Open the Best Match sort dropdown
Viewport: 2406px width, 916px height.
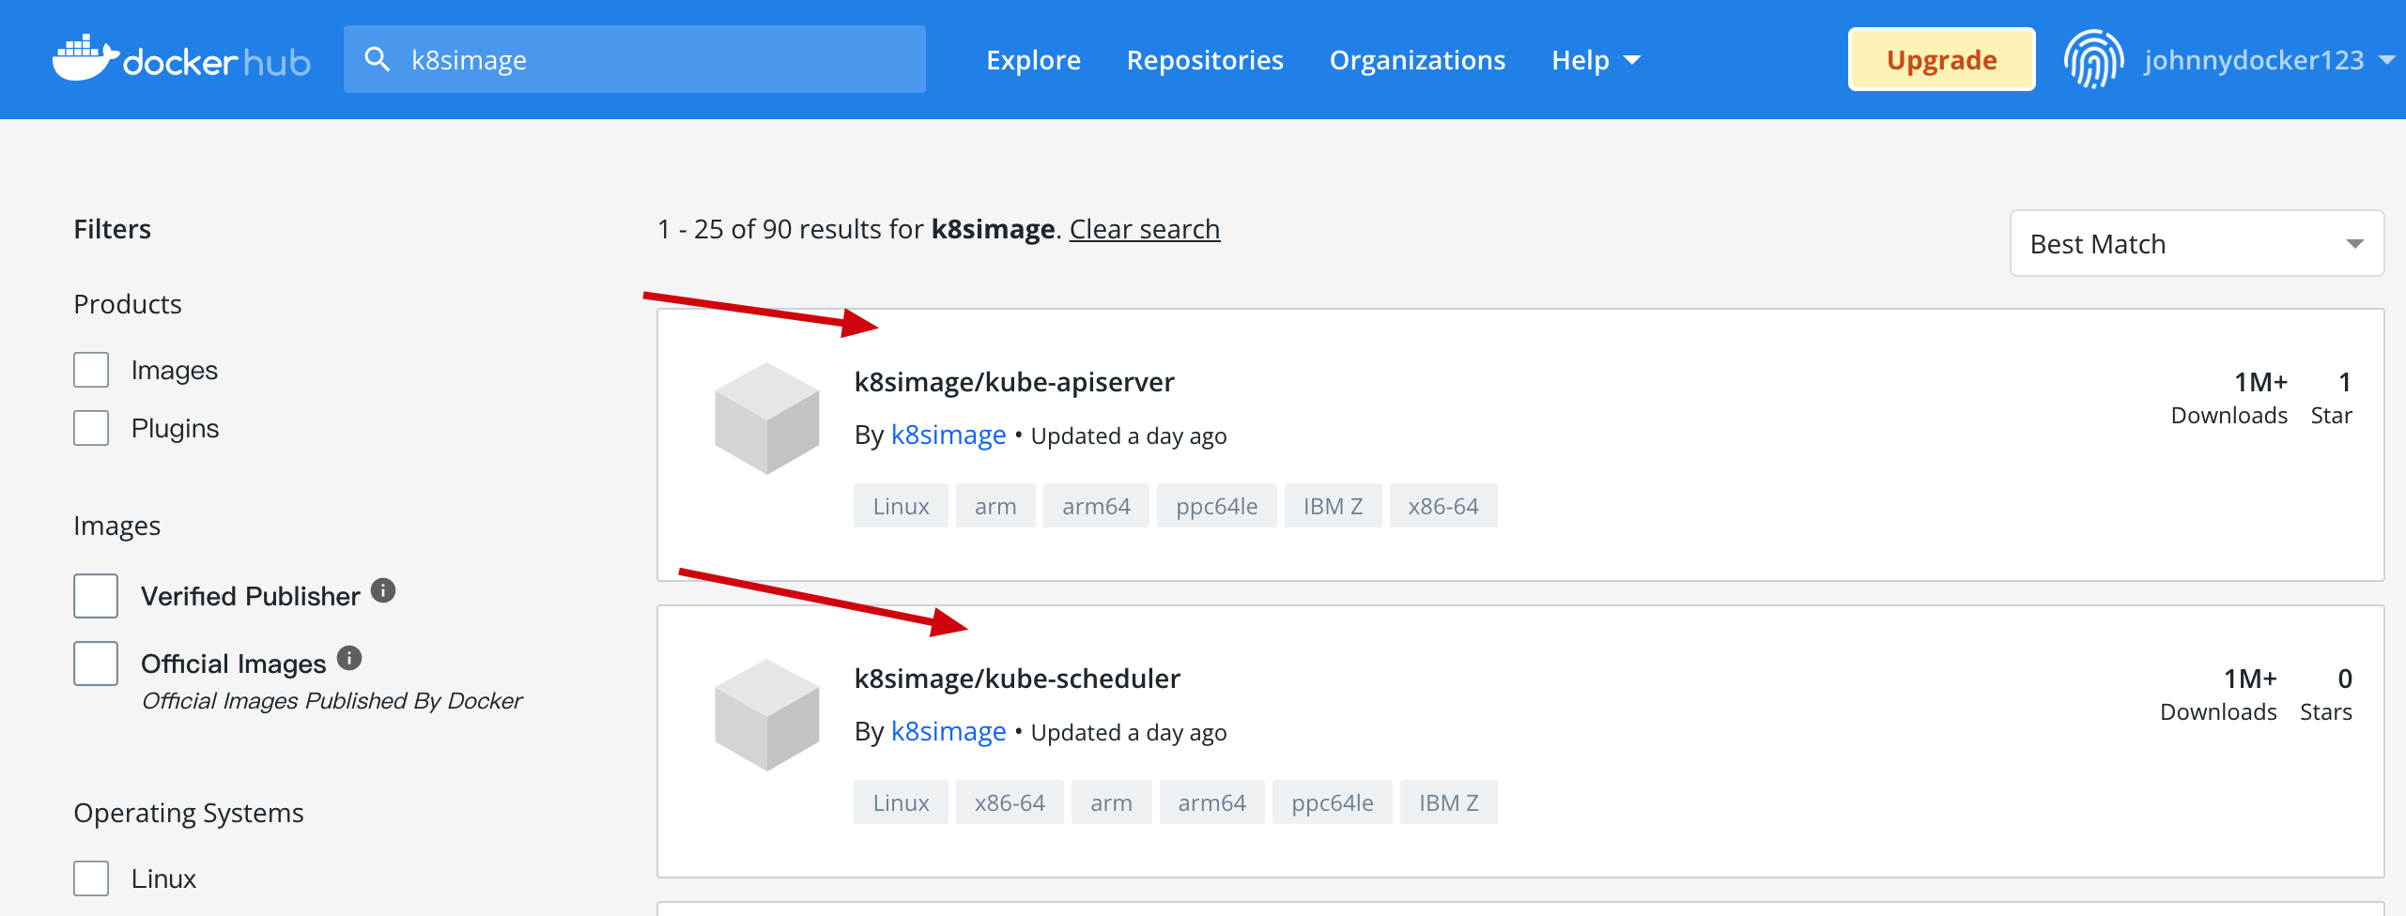tap(2197, 244)
